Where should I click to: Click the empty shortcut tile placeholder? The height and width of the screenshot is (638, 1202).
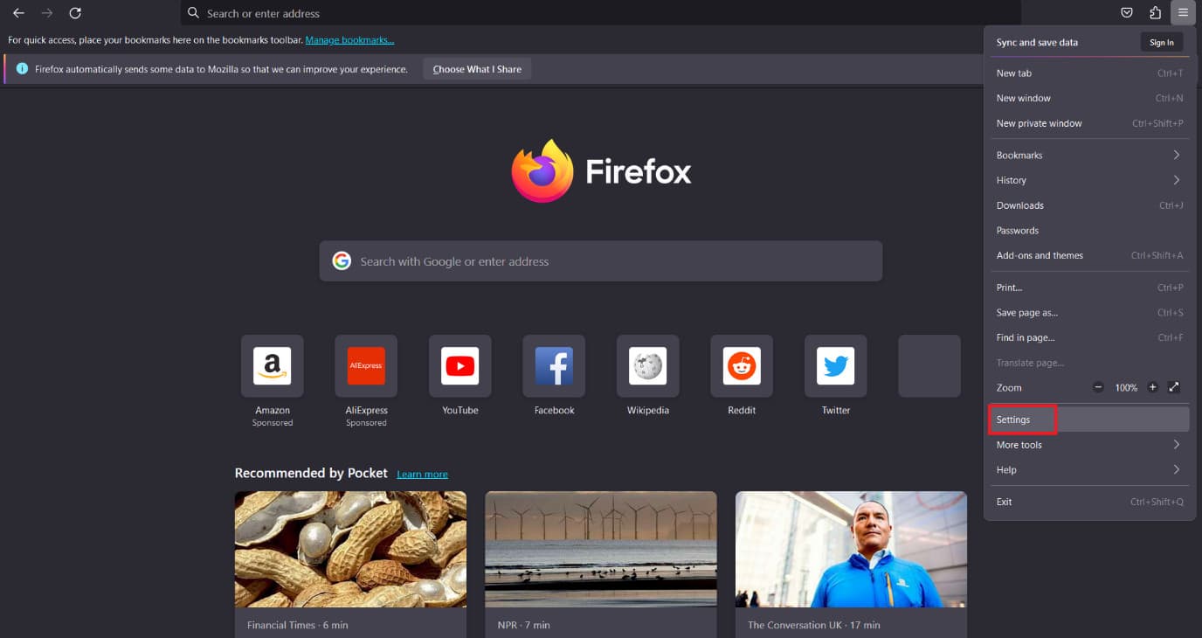coord(929,366)
